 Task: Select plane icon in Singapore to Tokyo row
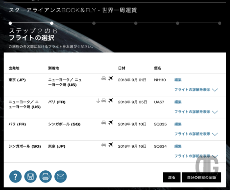point(111,144)
